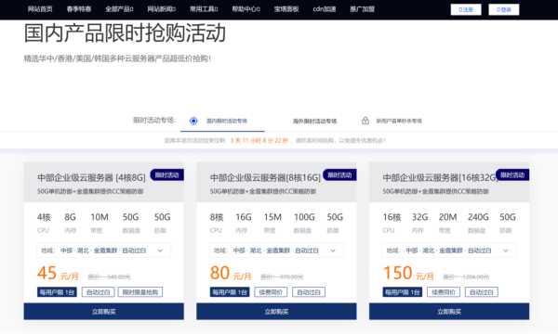Image resolution: width=558 pixels, height=334 pixels.
Task: Click the 自动过白 tag on the 80元 card
Action: [309, 292]
